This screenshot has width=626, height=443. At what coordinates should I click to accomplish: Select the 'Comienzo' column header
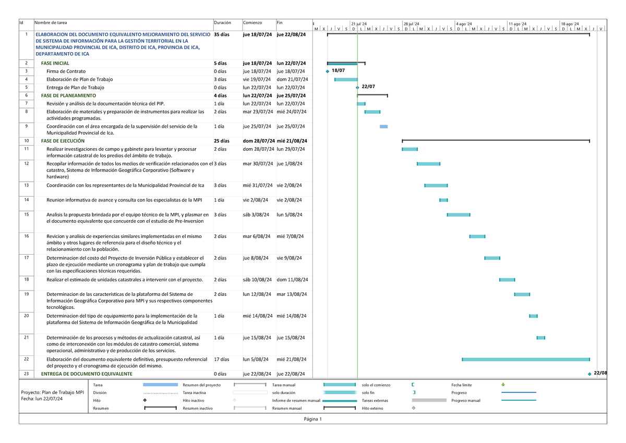[252, 22]
